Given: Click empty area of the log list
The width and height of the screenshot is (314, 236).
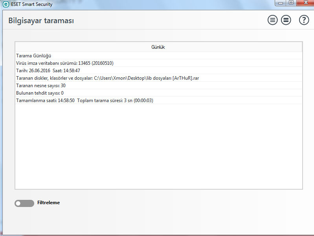Looking at the screenshot, I should (158, 149).
